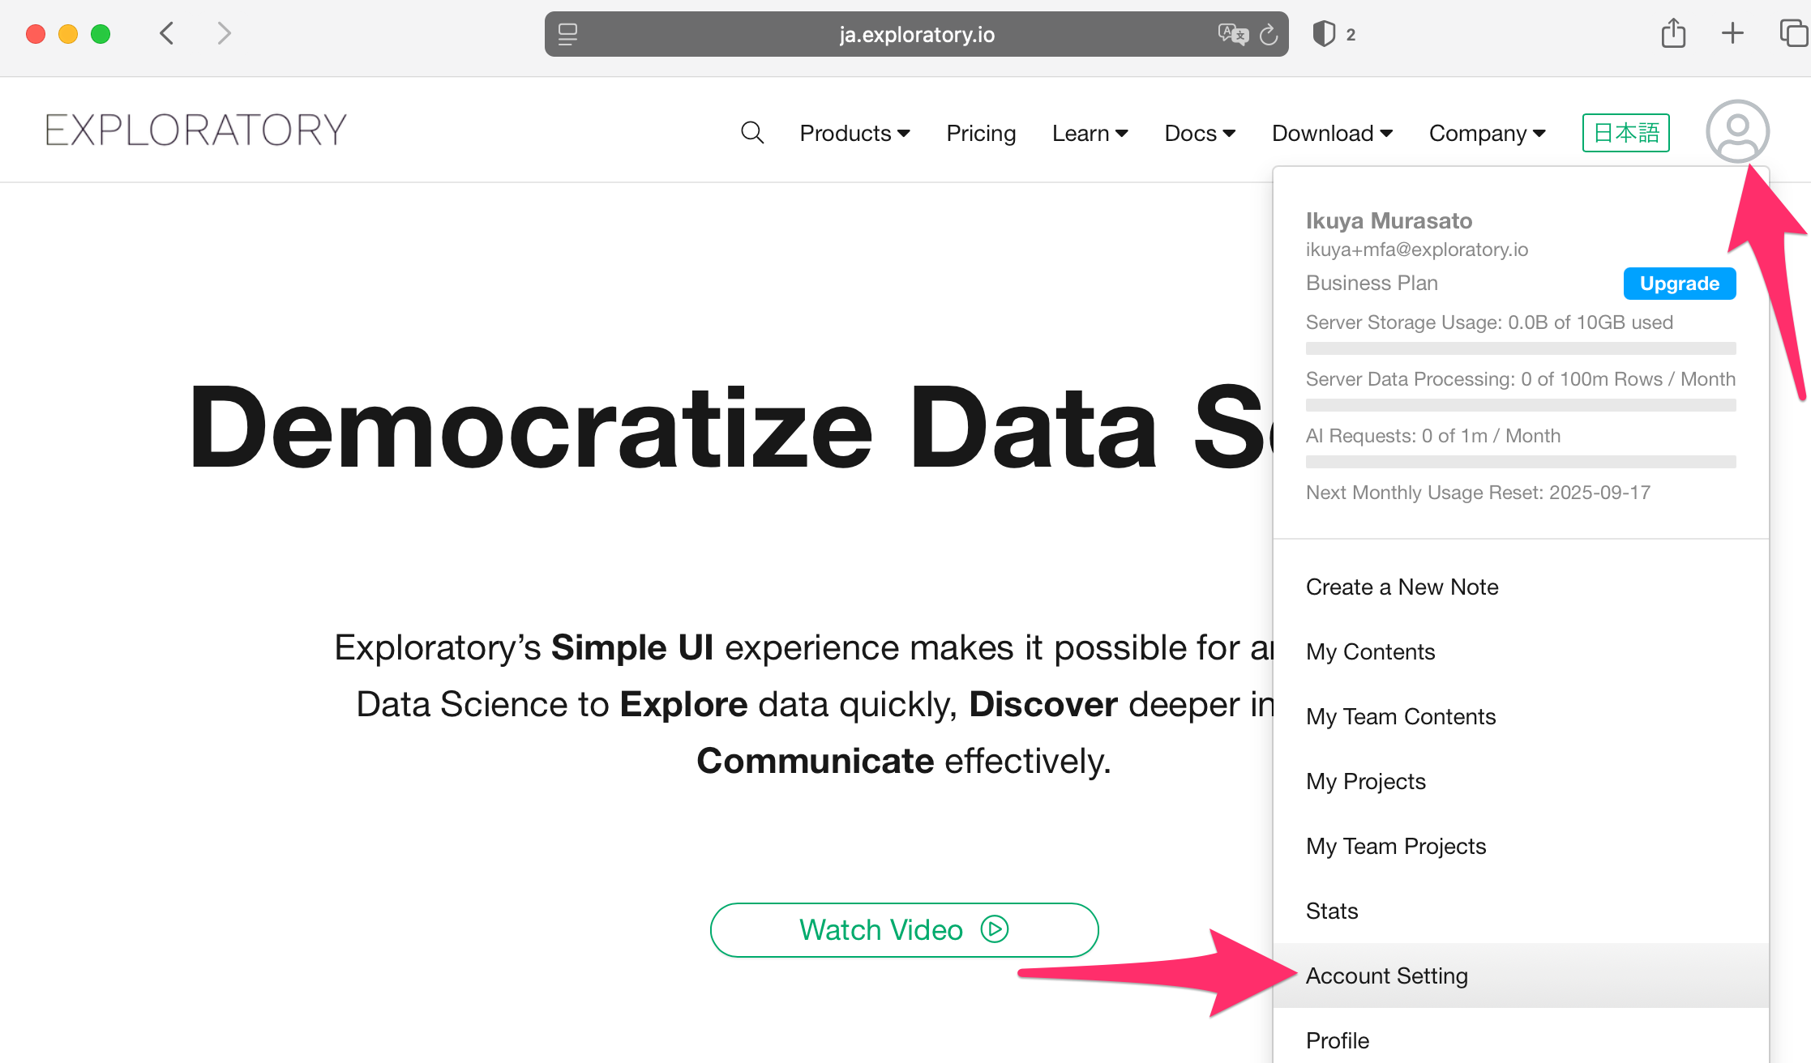
Task: Click the ja.exploratory.io address field
Action: (916, 34)
